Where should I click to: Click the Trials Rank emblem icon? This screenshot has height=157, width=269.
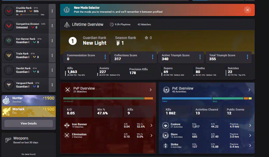[9, 55]
